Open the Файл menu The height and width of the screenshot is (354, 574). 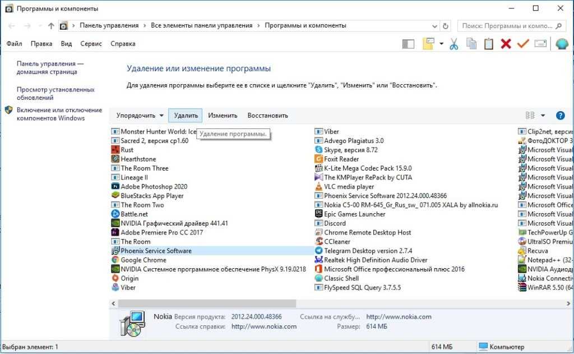14,44
